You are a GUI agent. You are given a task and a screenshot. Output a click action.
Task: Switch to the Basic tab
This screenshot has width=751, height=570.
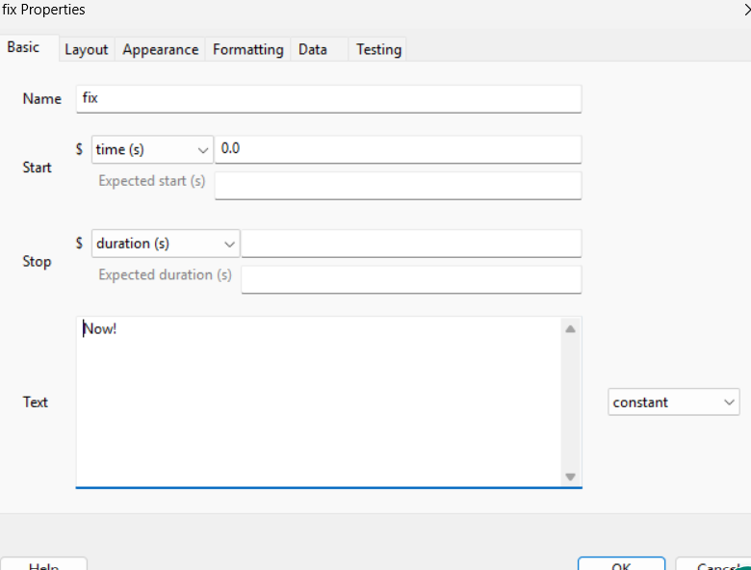coord(24,47)
